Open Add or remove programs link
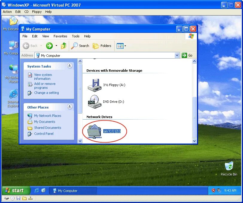The image size is (243, 203). pyautogui.click(x=45, y=86)
